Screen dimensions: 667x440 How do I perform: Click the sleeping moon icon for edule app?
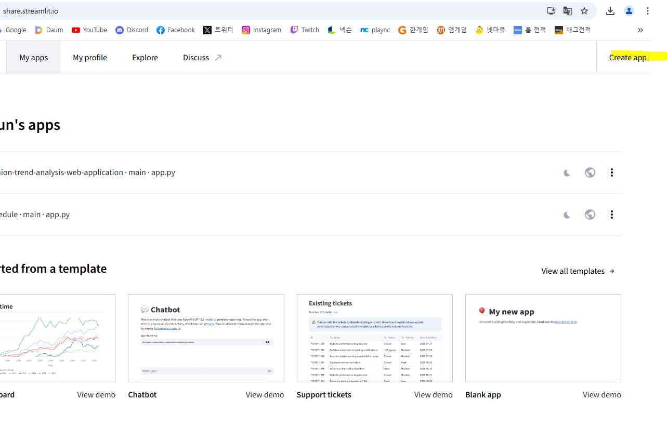click(x=567, y=215)
